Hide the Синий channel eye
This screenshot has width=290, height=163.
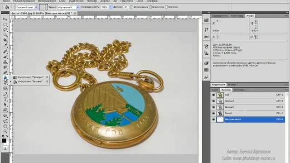click(x=213, y=113)
